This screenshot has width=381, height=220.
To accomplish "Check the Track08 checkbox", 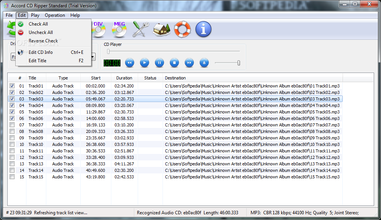I will click(12, 131).
